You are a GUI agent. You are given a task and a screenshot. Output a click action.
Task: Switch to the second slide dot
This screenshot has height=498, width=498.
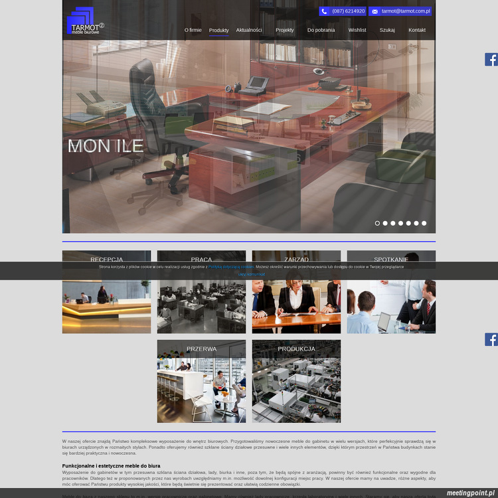pyautogui.click(x=385, y=223)
